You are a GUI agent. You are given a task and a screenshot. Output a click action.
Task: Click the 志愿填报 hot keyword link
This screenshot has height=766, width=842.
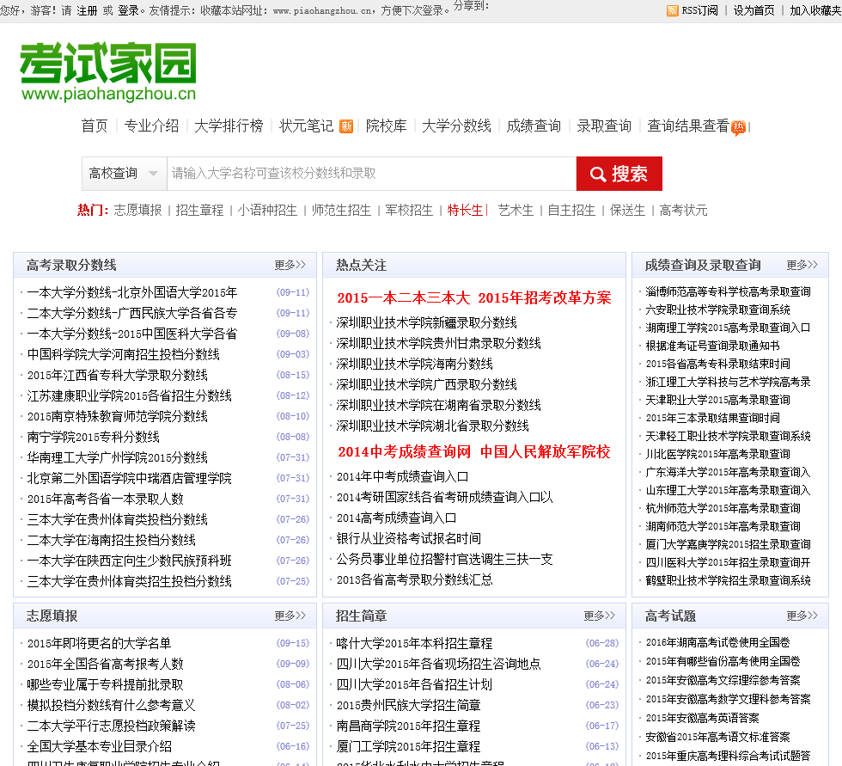pos(137,210)
